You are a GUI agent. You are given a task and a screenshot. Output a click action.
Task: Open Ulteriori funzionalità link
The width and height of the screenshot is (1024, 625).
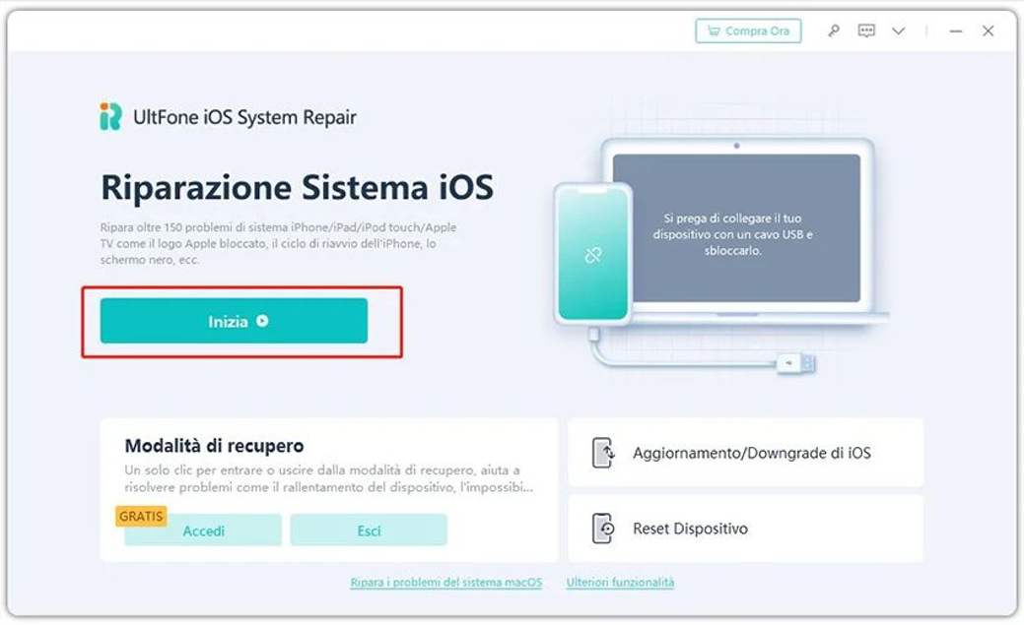(620, 582)
